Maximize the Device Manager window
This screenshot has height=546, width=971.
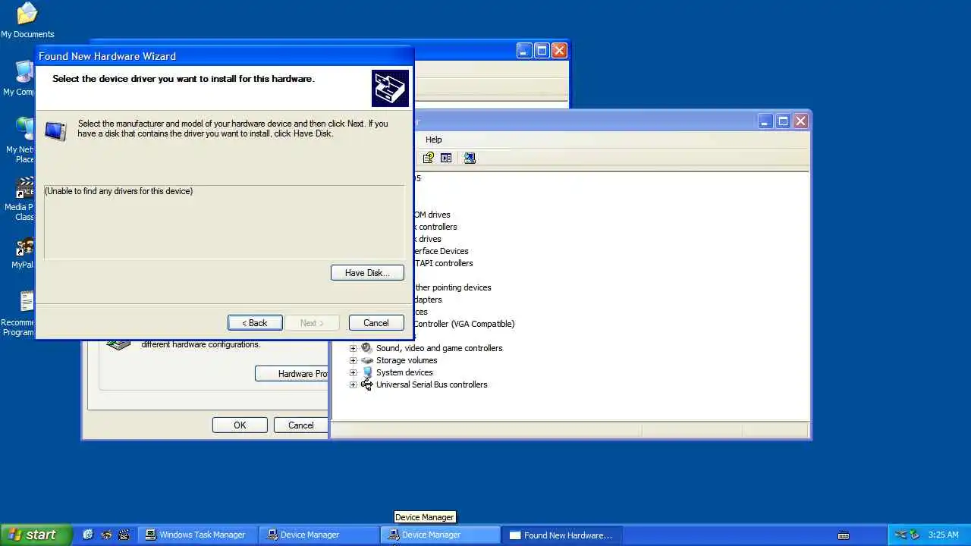click(783, 121)
